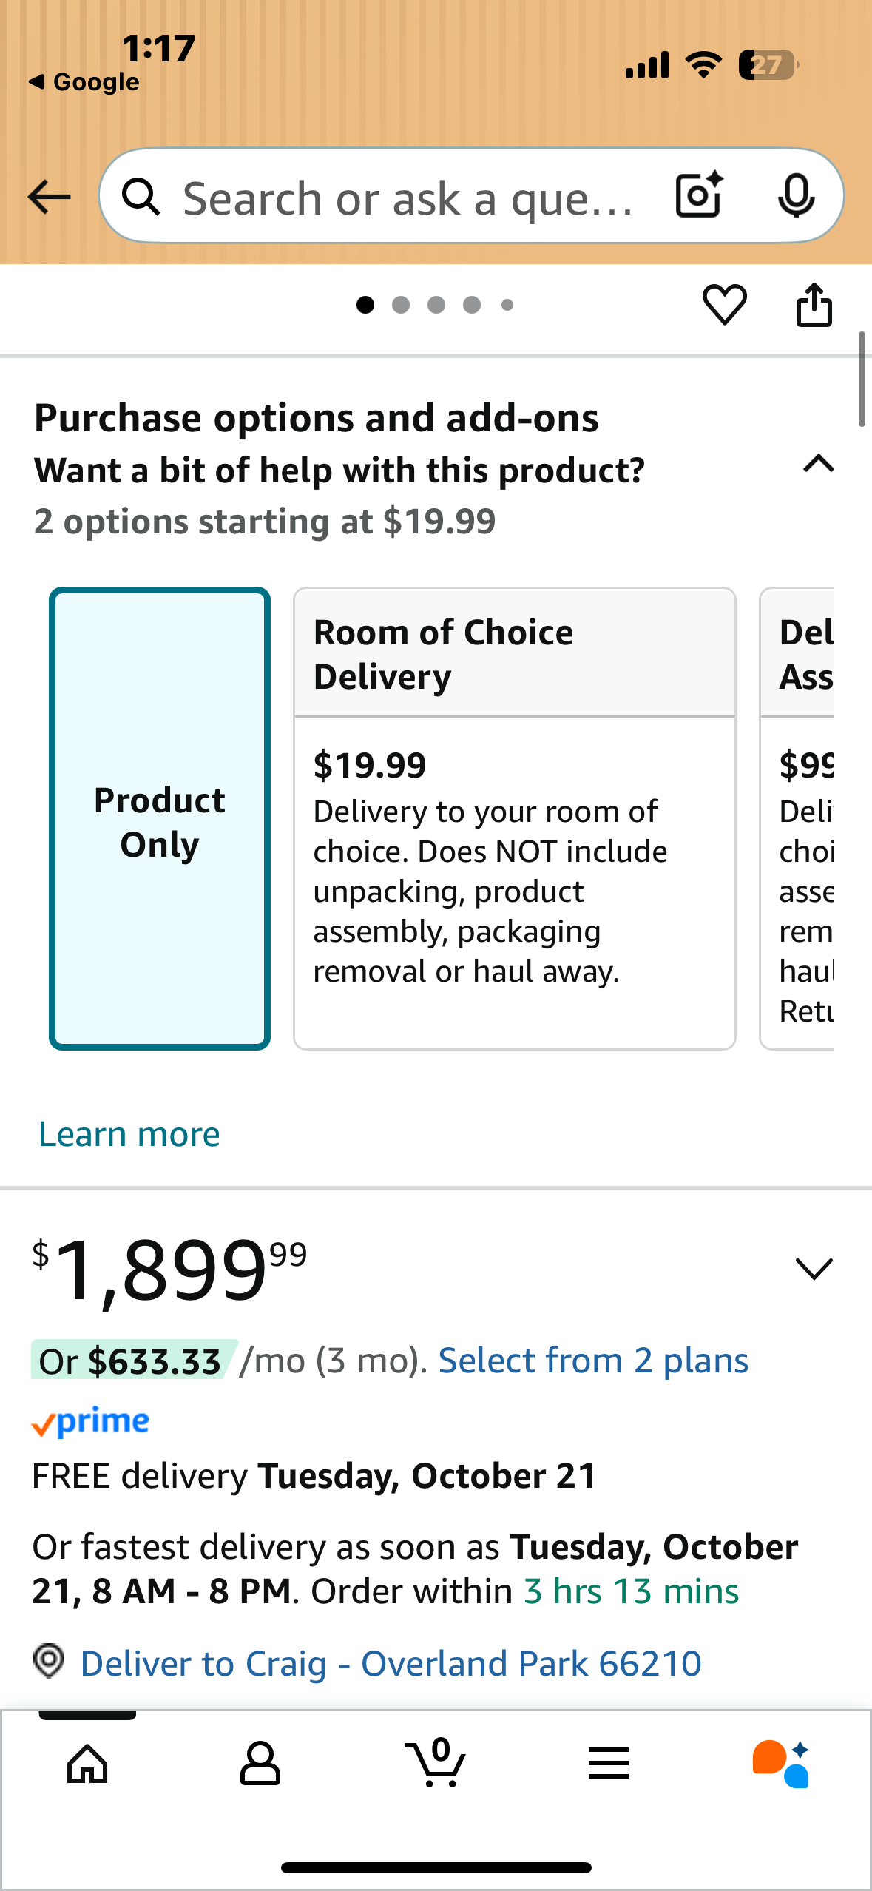The height and width of the screenshot is (1891, 872).
Task: Collapse the purchase options section chevron
Action: click(x=818, y=465)
